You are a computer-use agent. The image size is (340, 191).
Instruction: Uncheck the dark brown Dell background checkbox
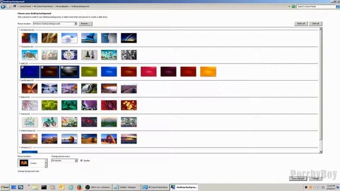(x=42, y=67)
